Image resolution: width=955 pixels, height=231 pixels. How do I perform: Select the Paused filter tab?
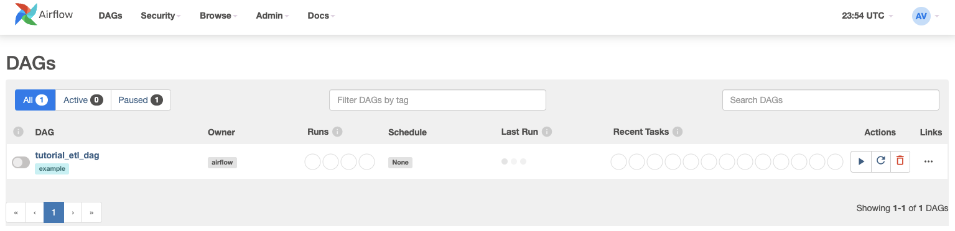click(x=141, y=100)
